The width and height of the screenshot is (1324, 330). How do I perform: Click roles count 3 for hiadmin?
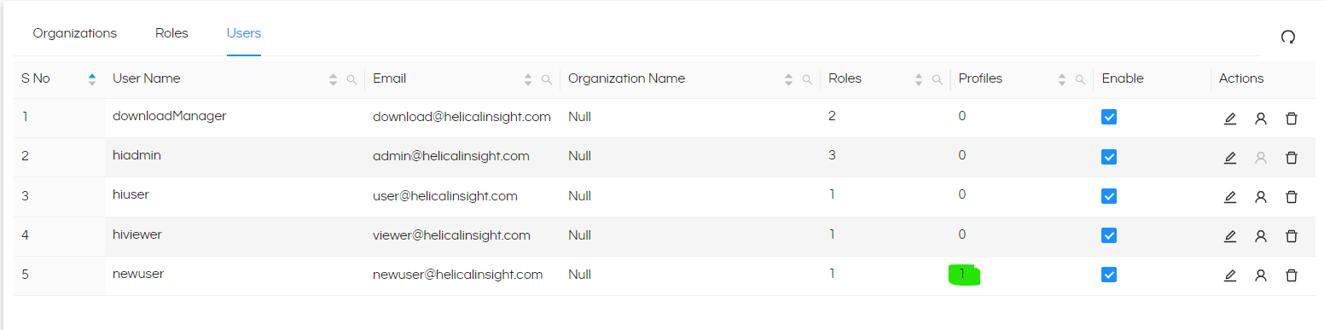[x=832, y=155]
